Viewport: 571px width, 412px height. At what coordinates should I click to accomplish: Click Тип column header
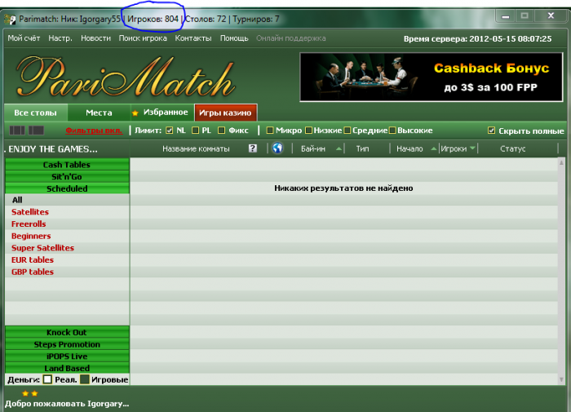point(362,148)
